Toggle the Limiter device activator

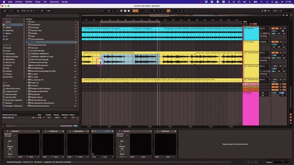pos(92,132)
